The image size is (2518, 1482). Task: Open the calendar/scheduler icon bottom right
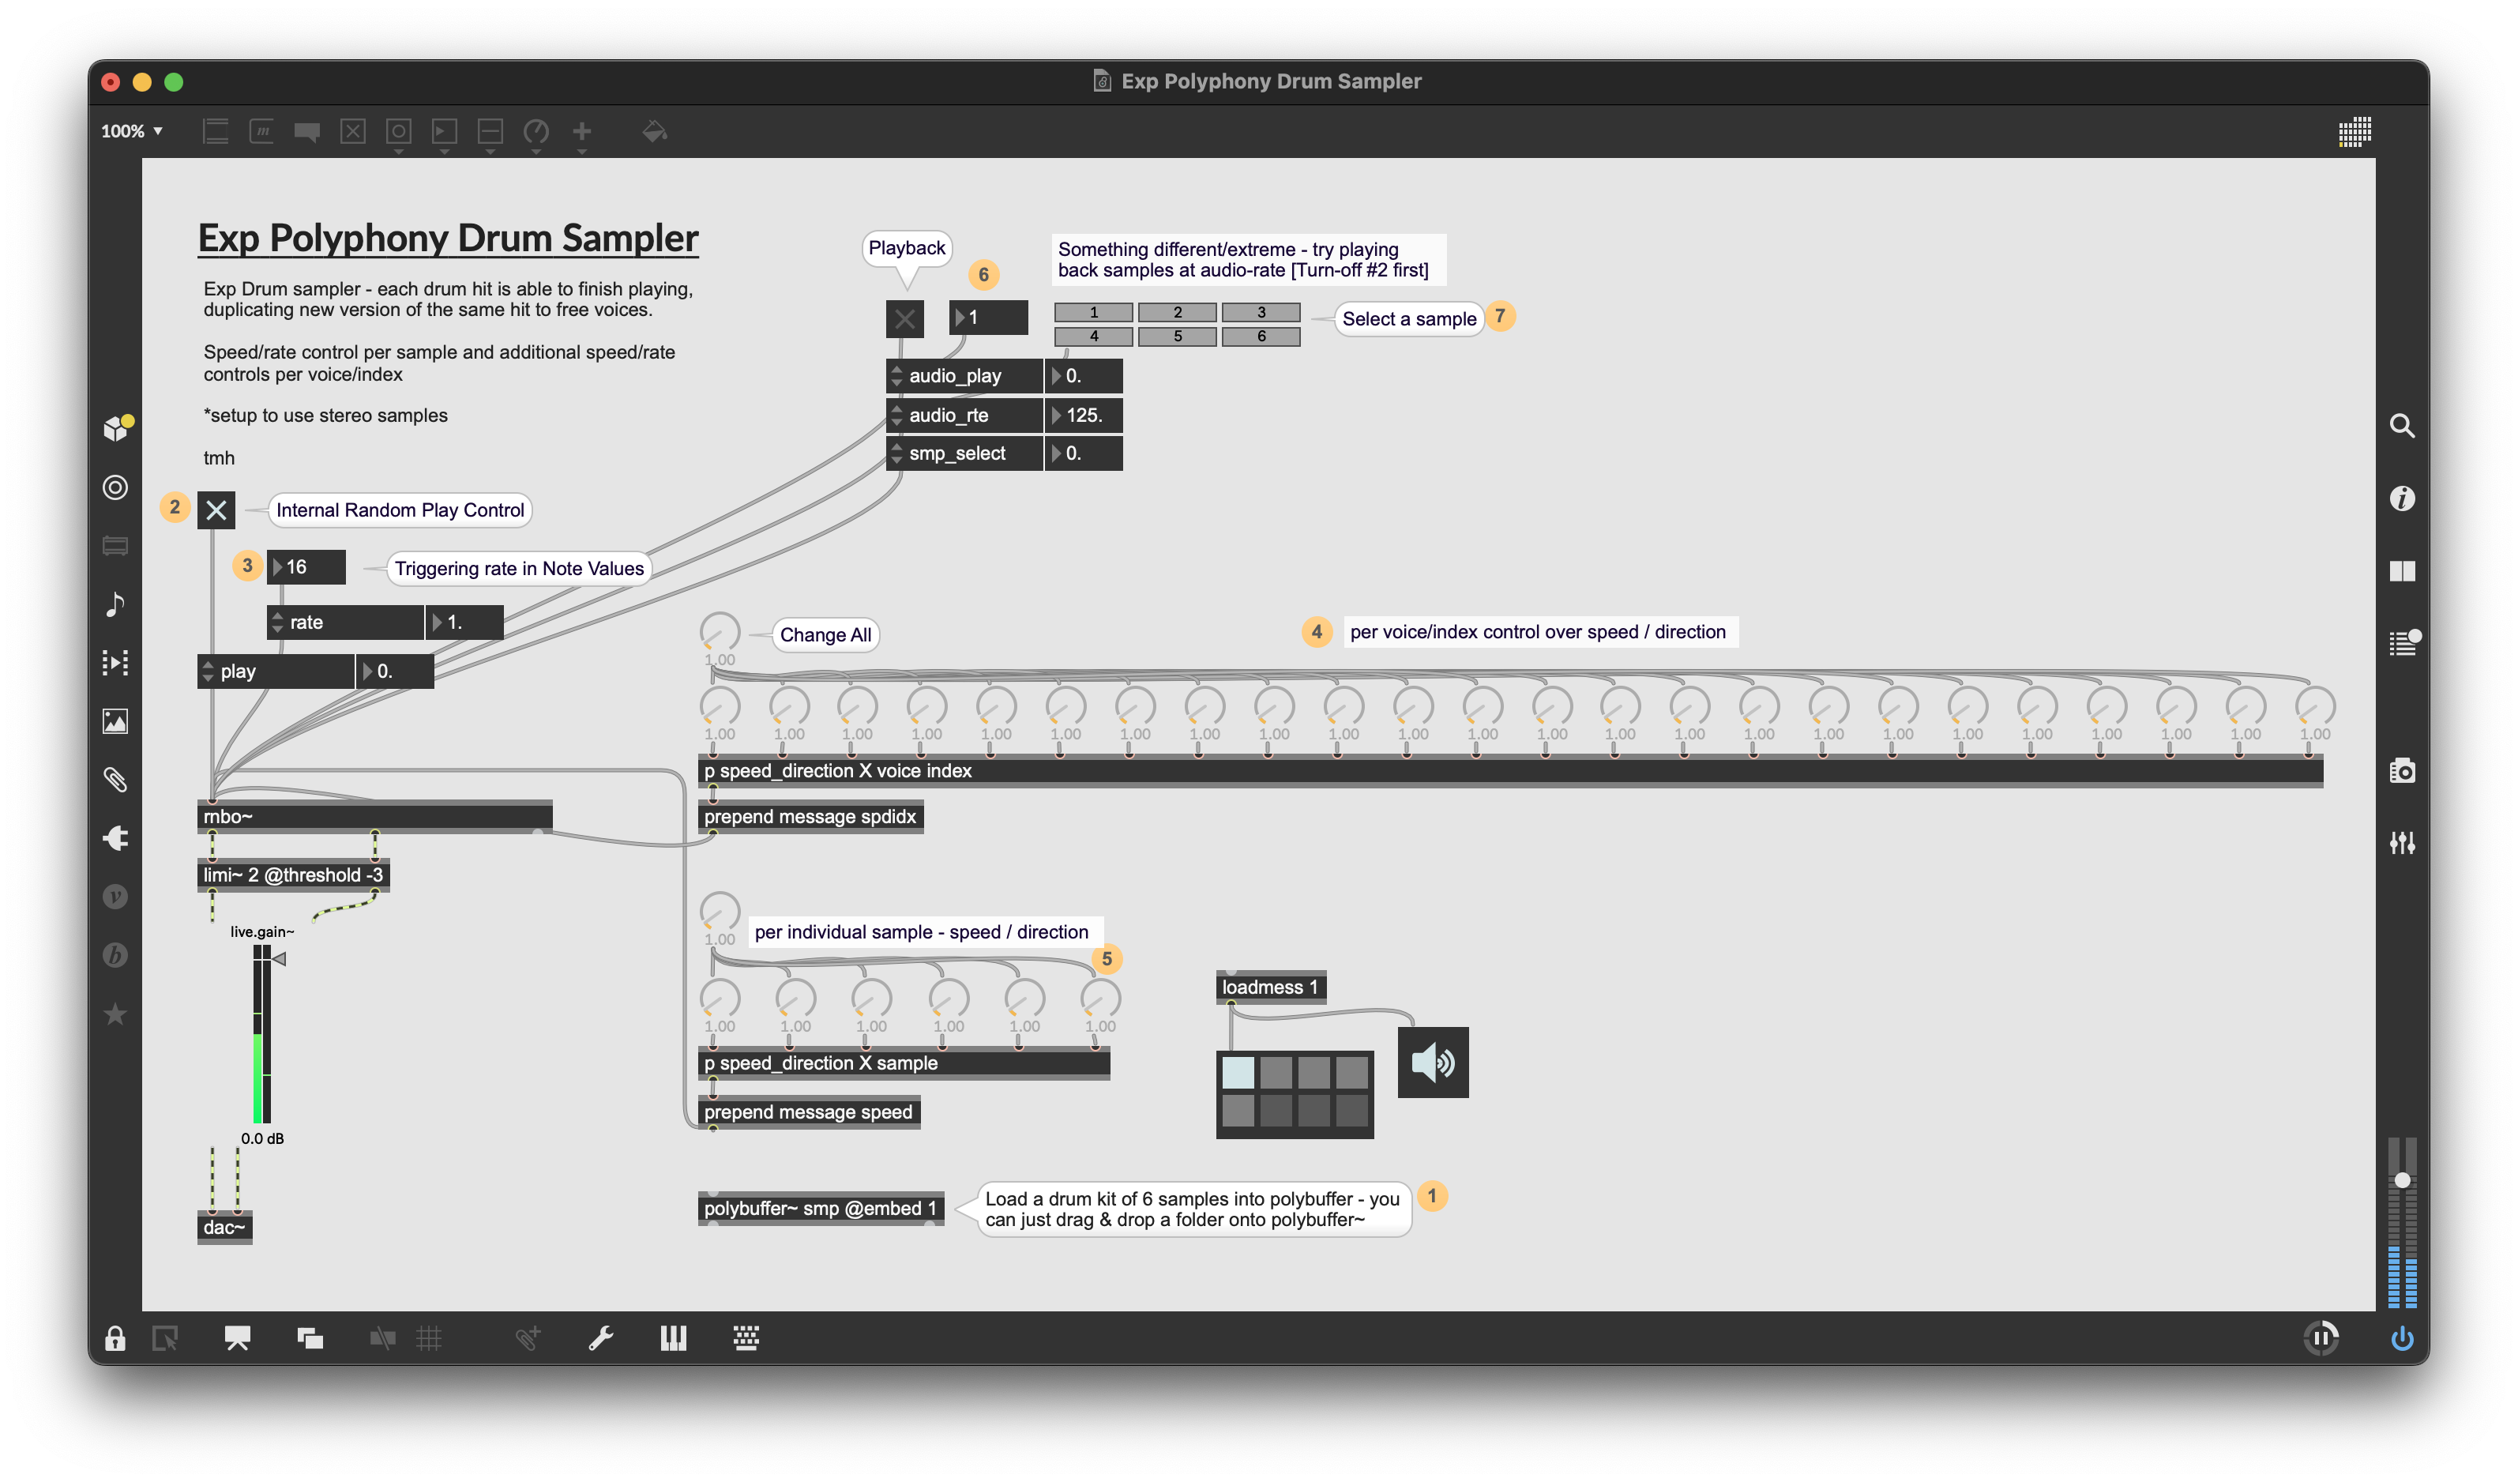(2321, 1338)
